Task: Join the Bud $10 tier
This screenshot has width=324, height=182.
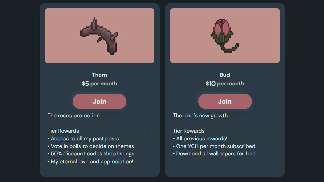Action: point(225,101)
